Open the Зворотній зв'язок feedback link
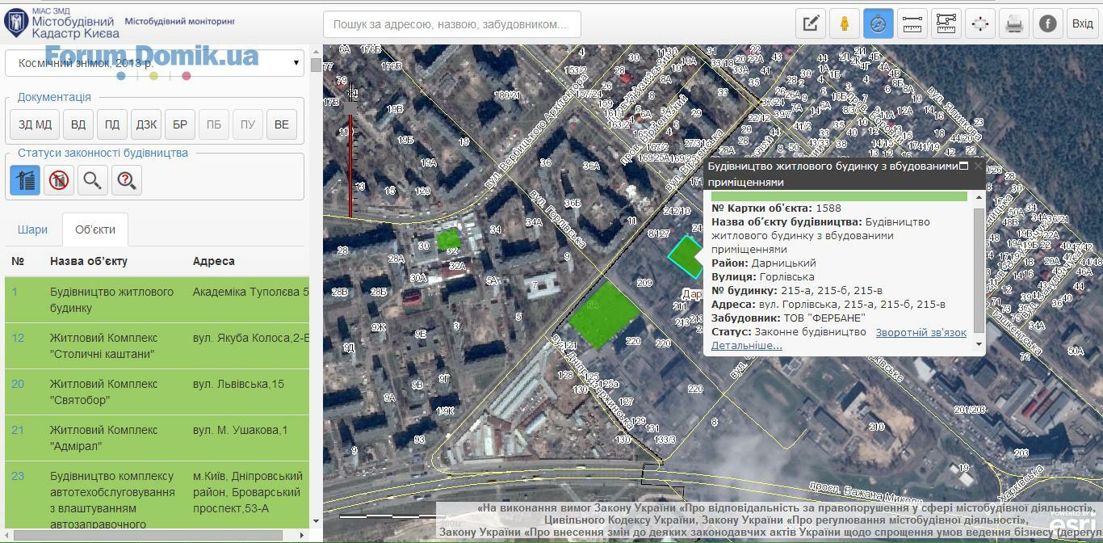The width and height of the screenshot is (1103, 543). 921,332
